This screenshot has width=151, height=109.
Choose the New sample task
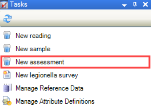coord(33,49)
